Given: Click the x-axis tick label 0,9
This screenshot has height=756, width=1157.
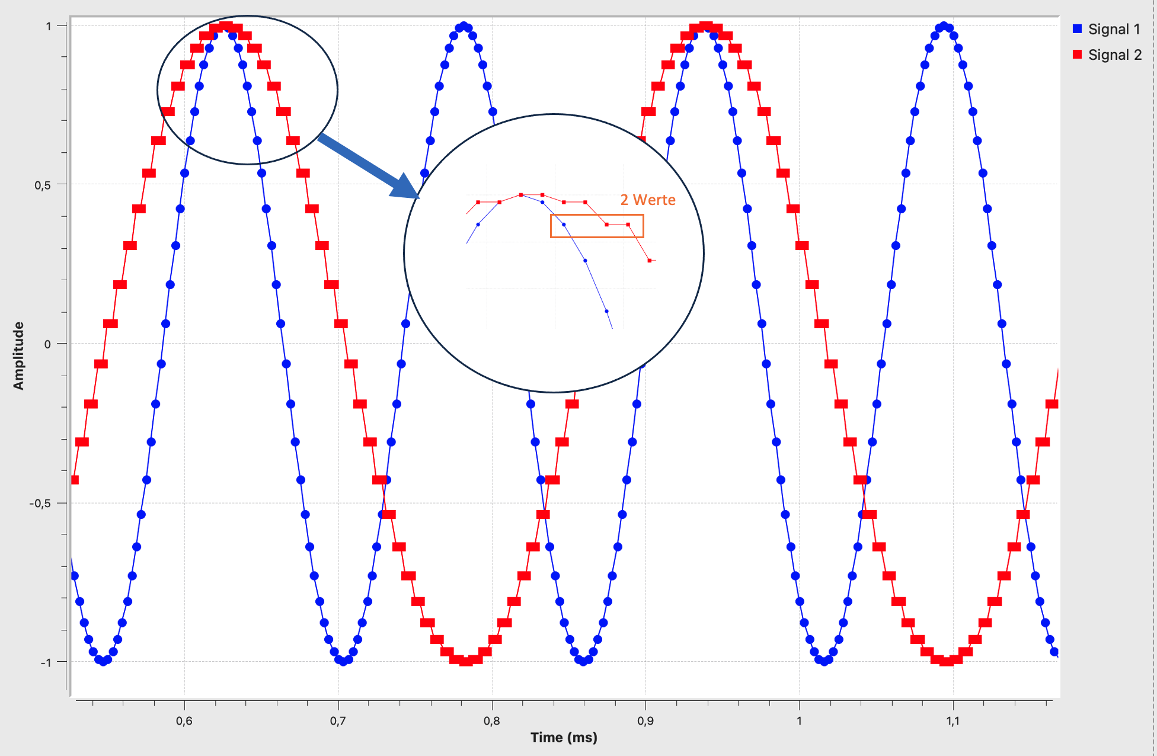Looking at the screenshot, I should point(645,721).
